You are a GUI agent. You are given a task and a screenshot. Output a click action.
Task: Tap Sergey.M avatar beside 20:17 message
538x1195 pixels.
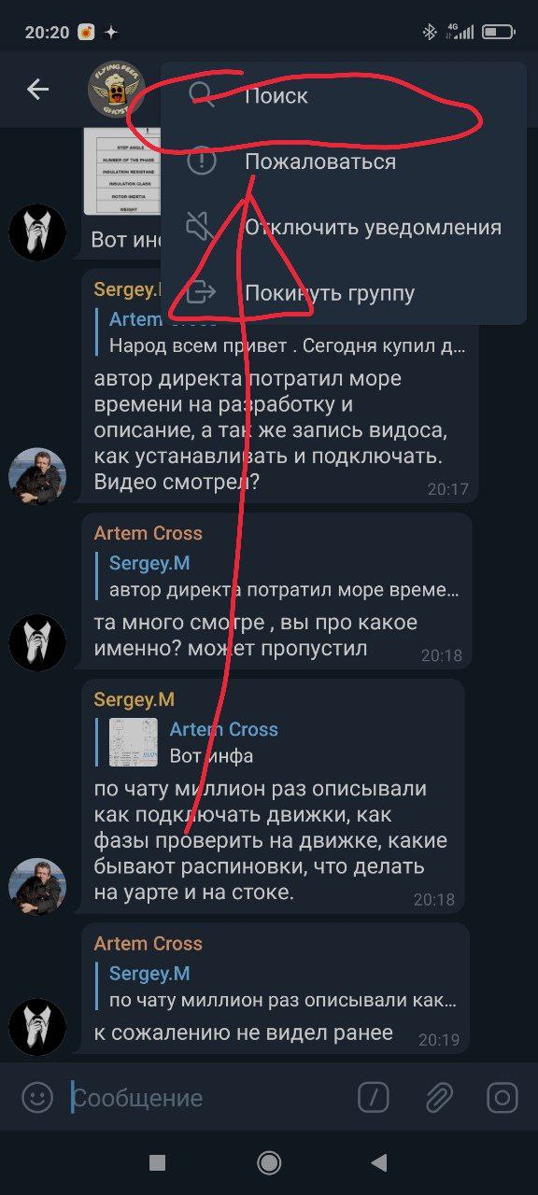pyautogui.click(x=37, y=476)
